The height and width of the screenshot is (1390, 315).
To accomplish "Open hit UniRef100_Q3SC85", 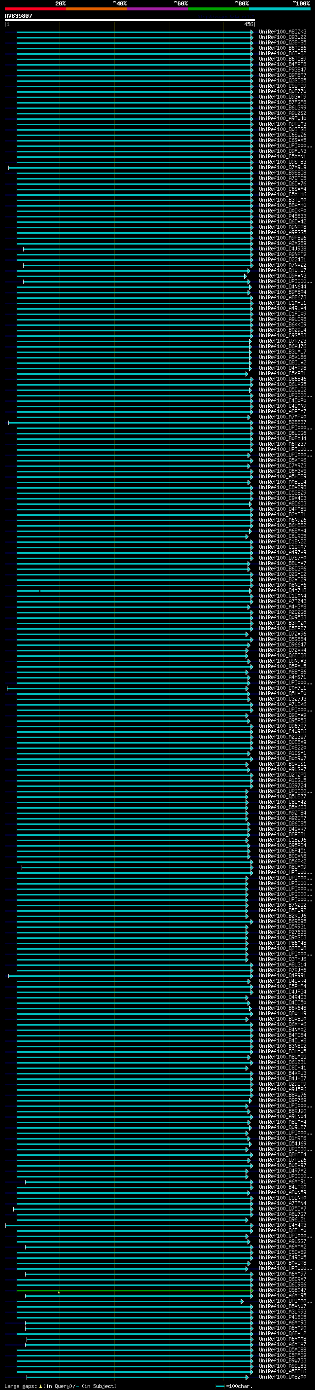I will pos(283,80).
